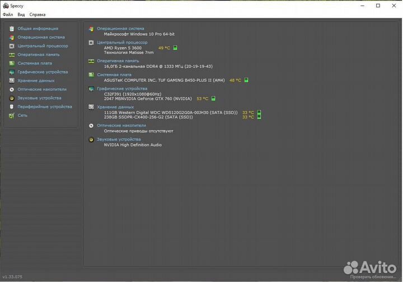The height and width of the screenshot is (282, 403).
Task: Open the Справка menu
Action: [38, 15]
